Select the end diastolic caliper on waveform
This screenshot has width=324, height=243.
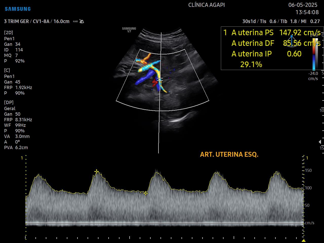pos(146,193)
